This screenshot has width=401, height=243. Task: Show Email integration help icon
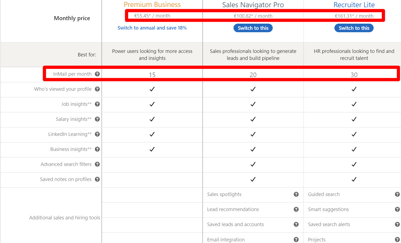(296, 240)
